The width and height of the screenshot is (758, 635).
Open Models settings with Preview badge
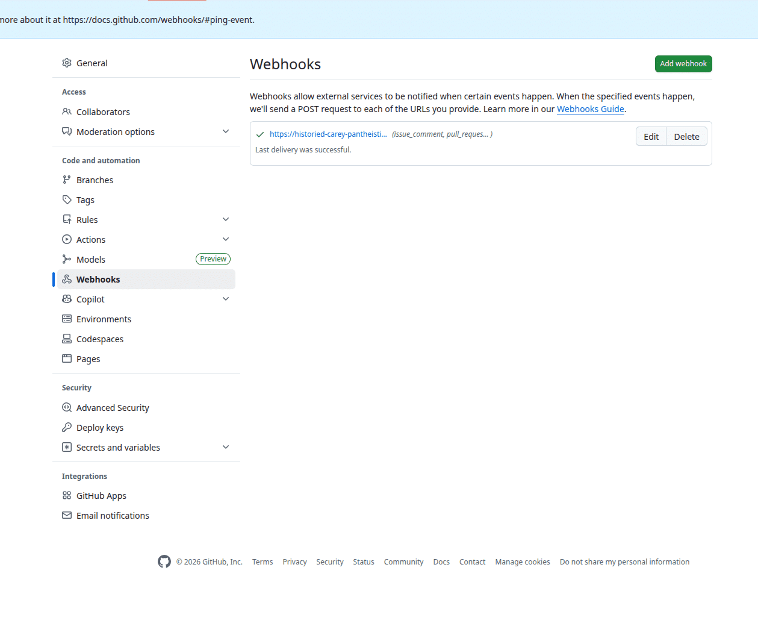pos(146,260)
